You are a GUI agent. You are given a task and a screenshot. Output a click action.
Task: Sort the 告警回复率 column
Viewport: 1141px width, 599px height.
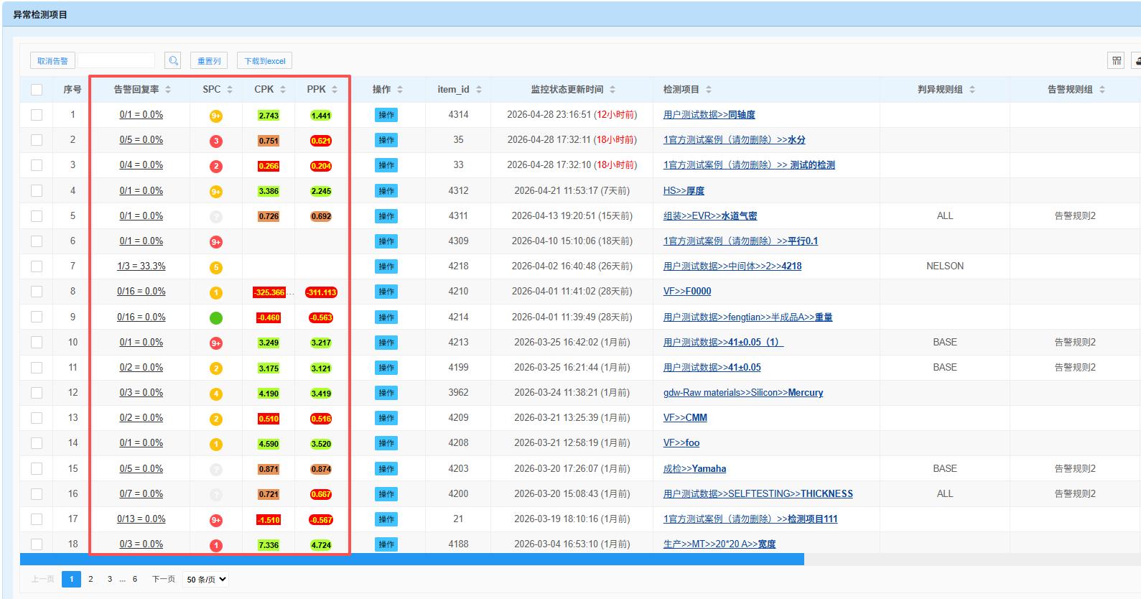168,90
